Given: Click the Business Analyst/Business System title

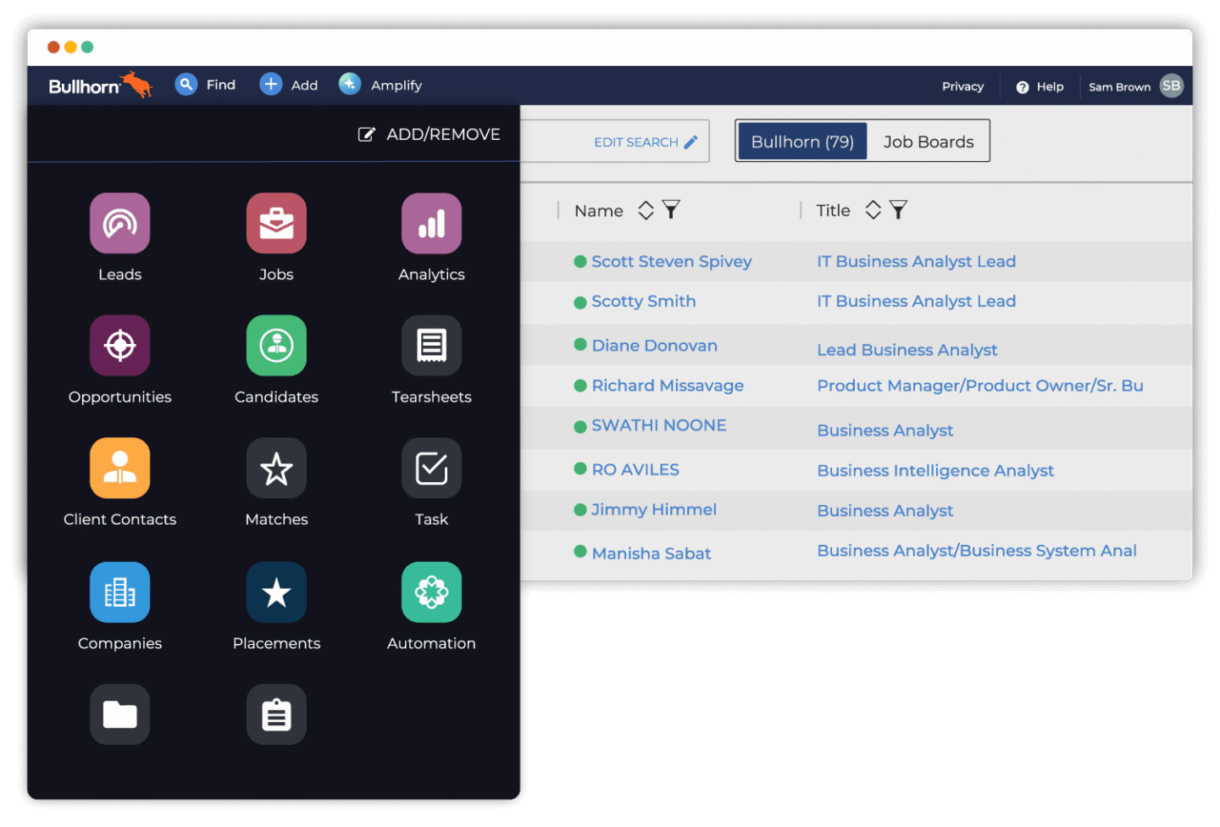Looking at the screenshot, I should 977,551.
